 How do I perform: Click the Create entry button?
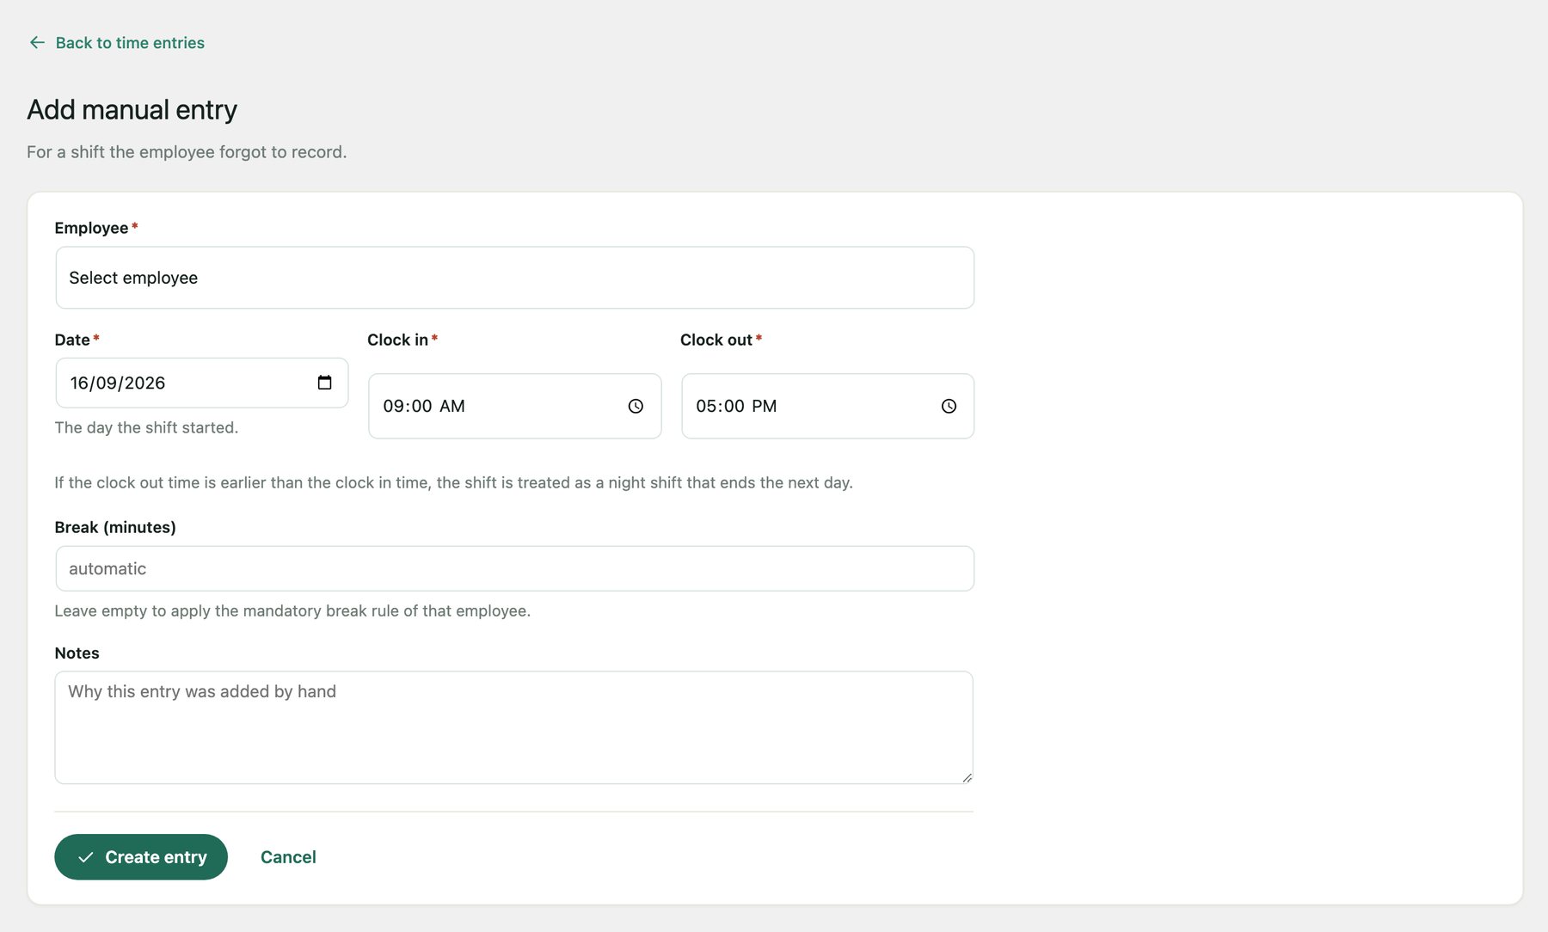tap(141, 857)
